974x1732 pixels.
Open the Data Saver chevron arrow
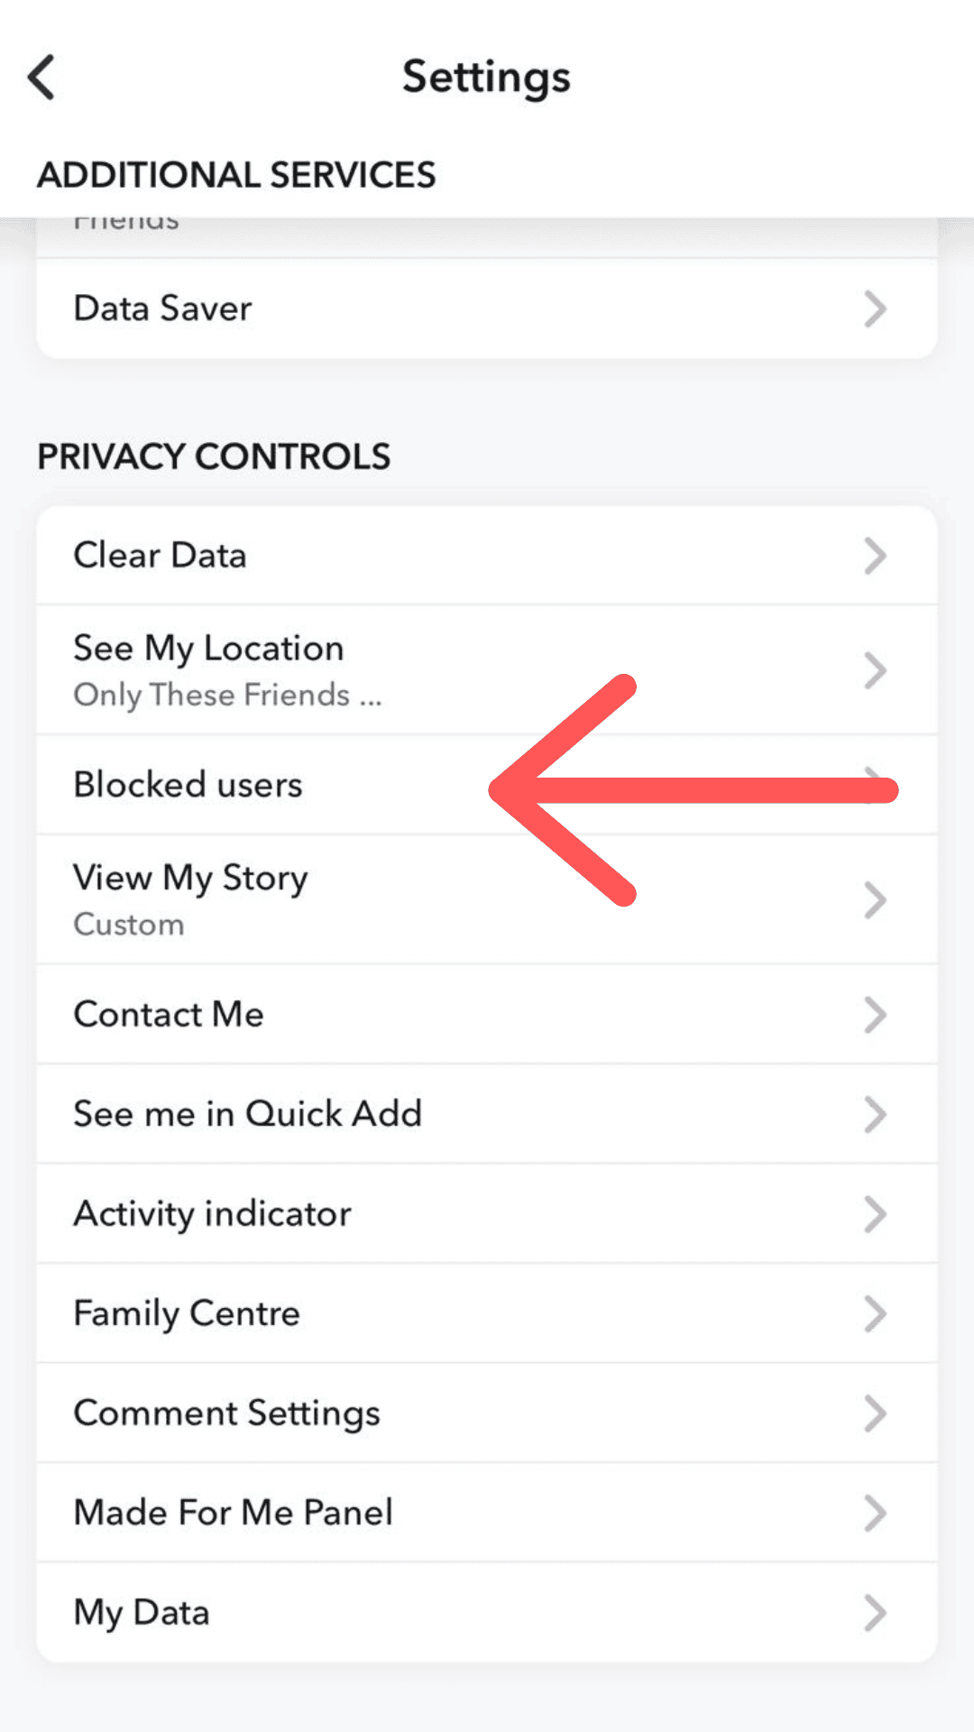tap(874, 309)
